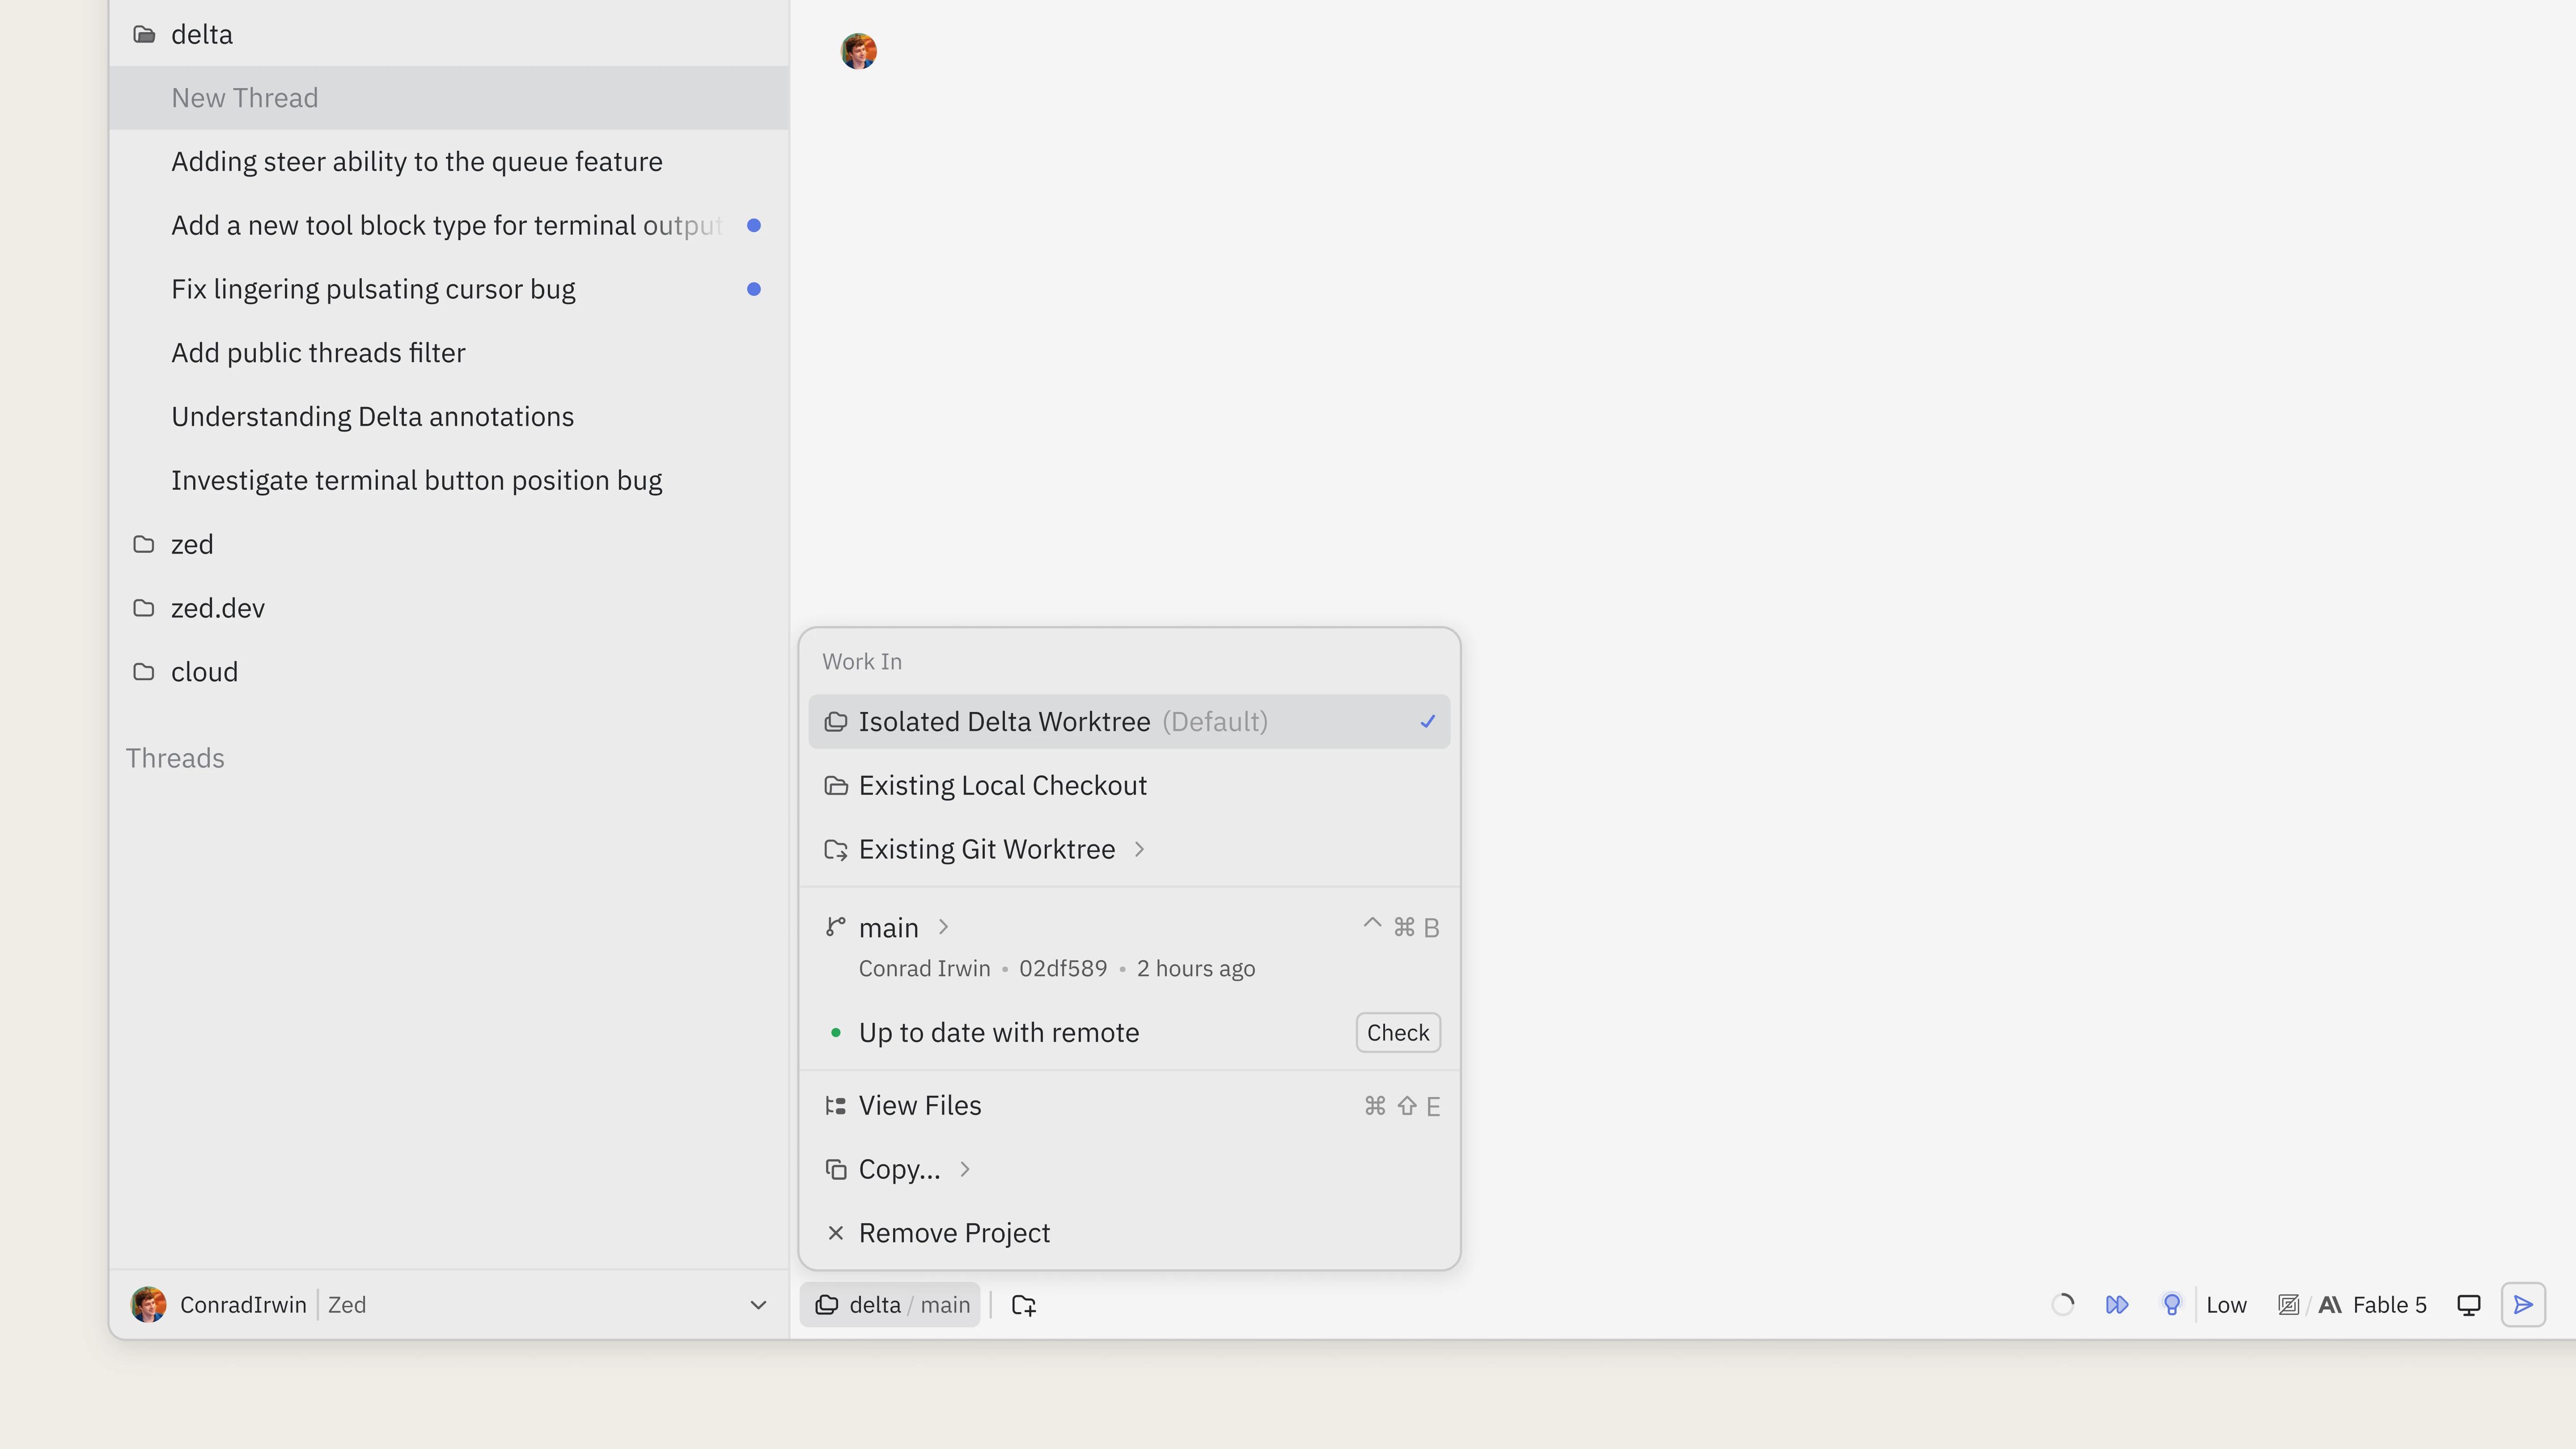Select View Files menu entry

[1129, 1106]
